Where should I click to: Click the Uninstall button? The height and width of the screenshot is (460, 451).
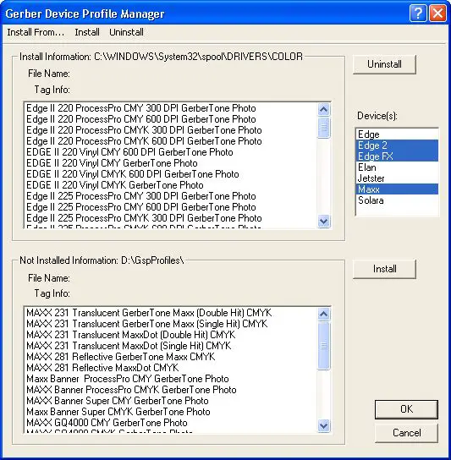pyautogui.click(x=384, y=64)
